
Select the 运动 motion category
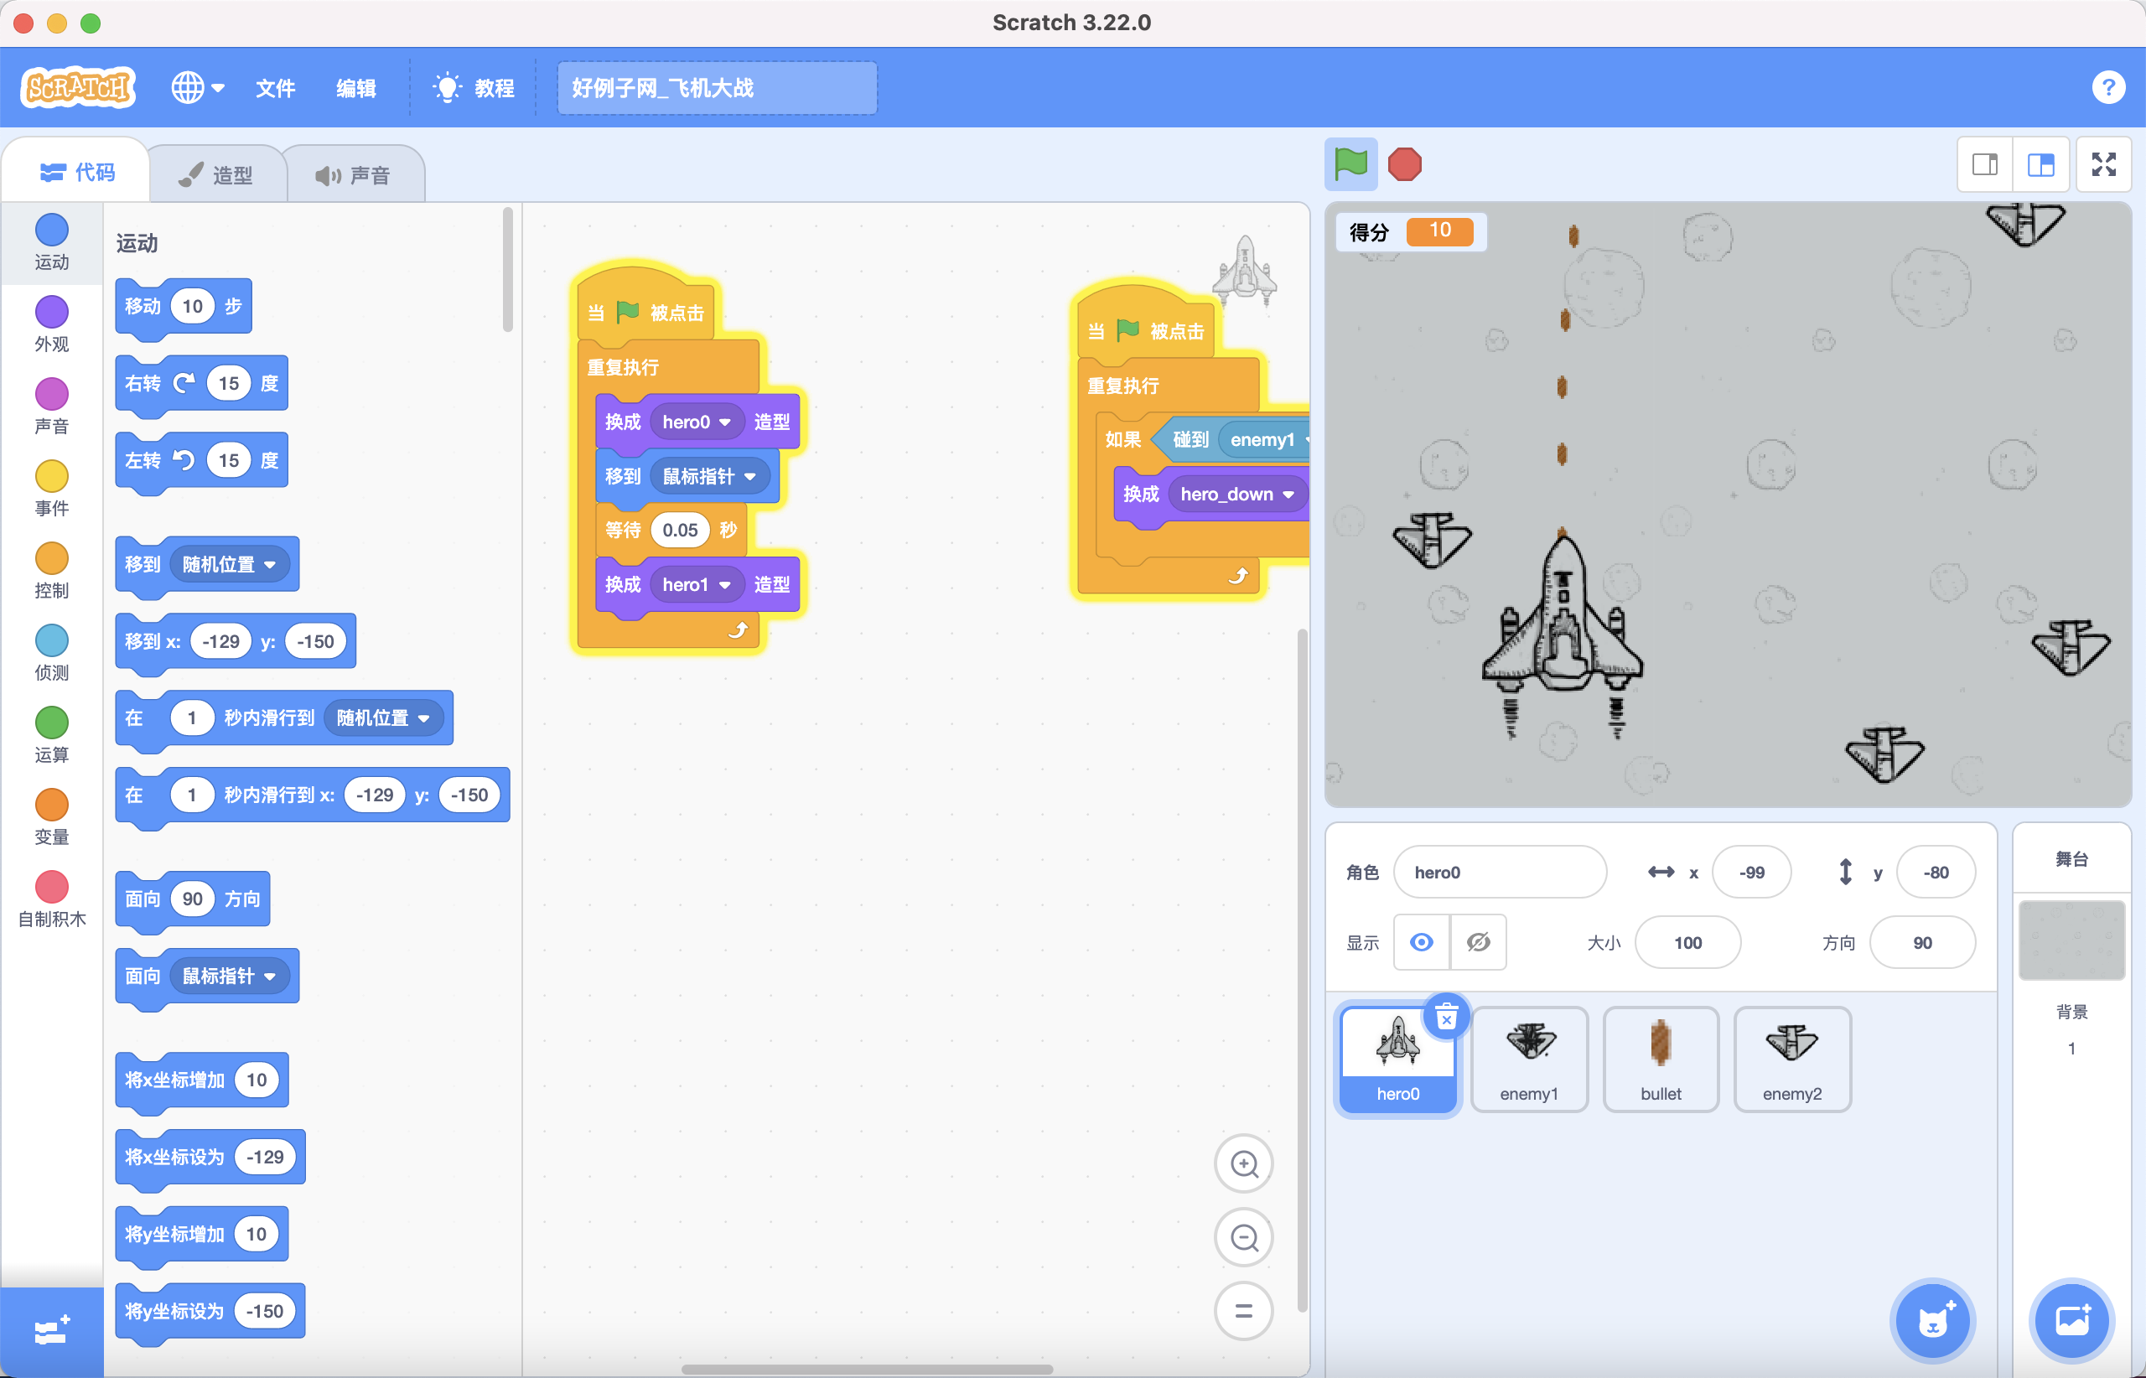pos(52,242)
